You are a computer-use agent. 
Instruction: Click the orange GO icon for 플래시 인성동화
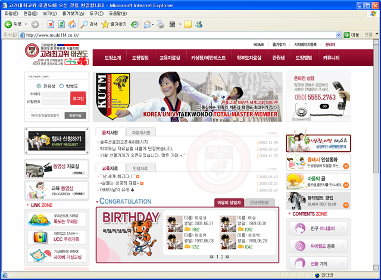(x=346, y=166)
